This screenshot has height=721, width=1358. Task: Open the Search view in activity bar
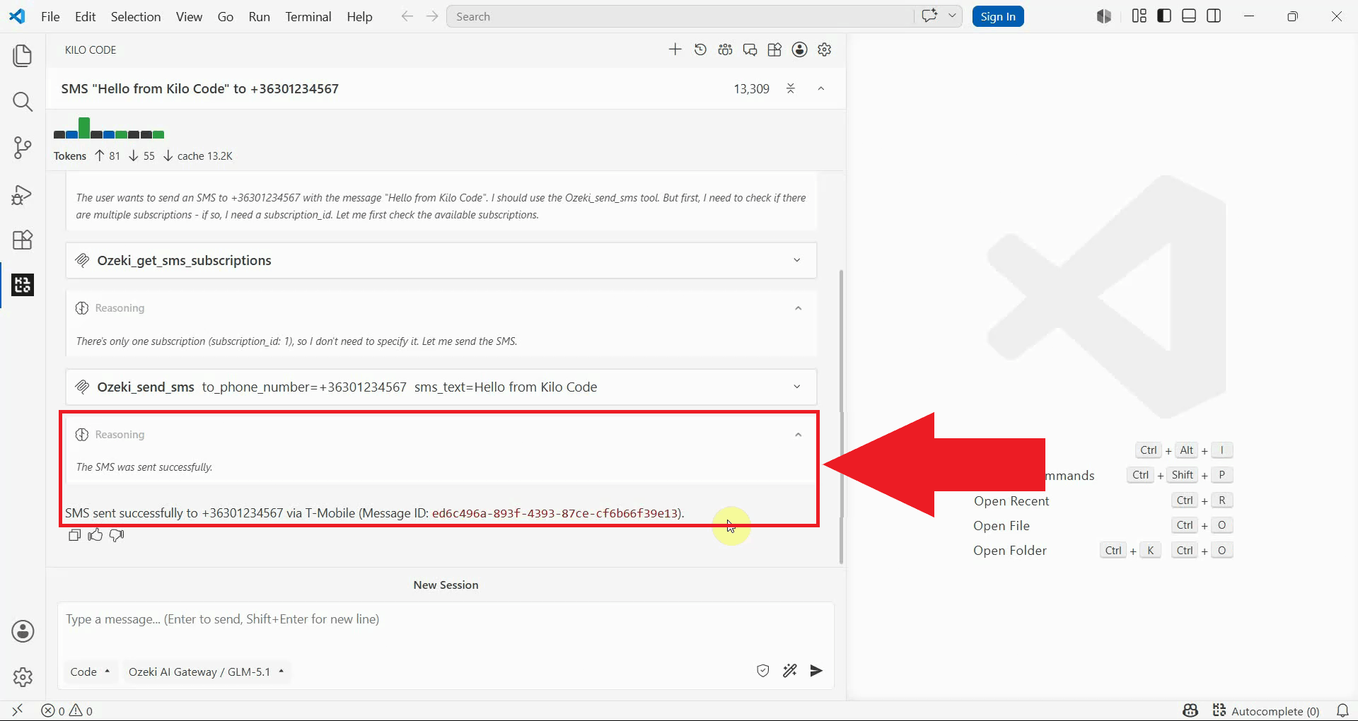tap(23, 102)
